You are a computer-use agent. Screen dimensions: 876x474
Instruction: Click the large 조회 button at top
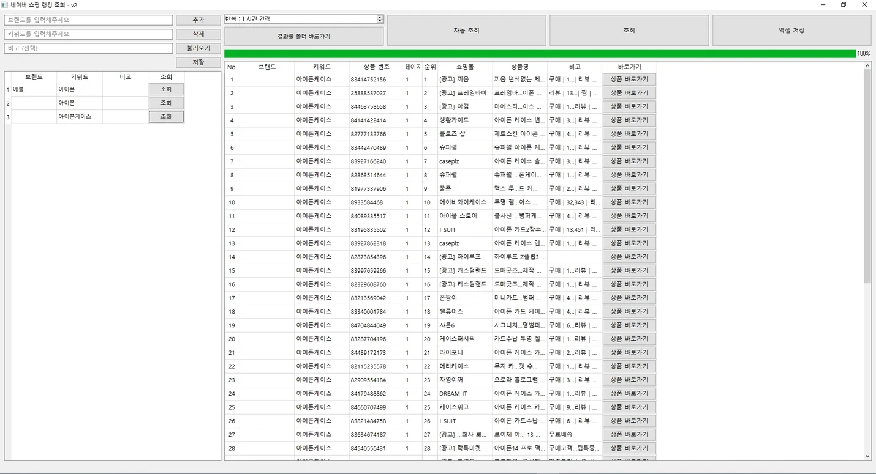tap(629, 31)
